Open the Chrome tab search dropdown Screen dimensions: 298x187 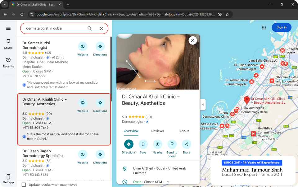[x=5, y=4]
